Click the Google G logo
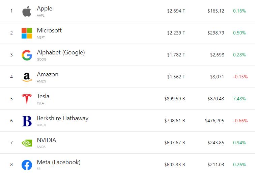255x173 pixels. point(27,55)
